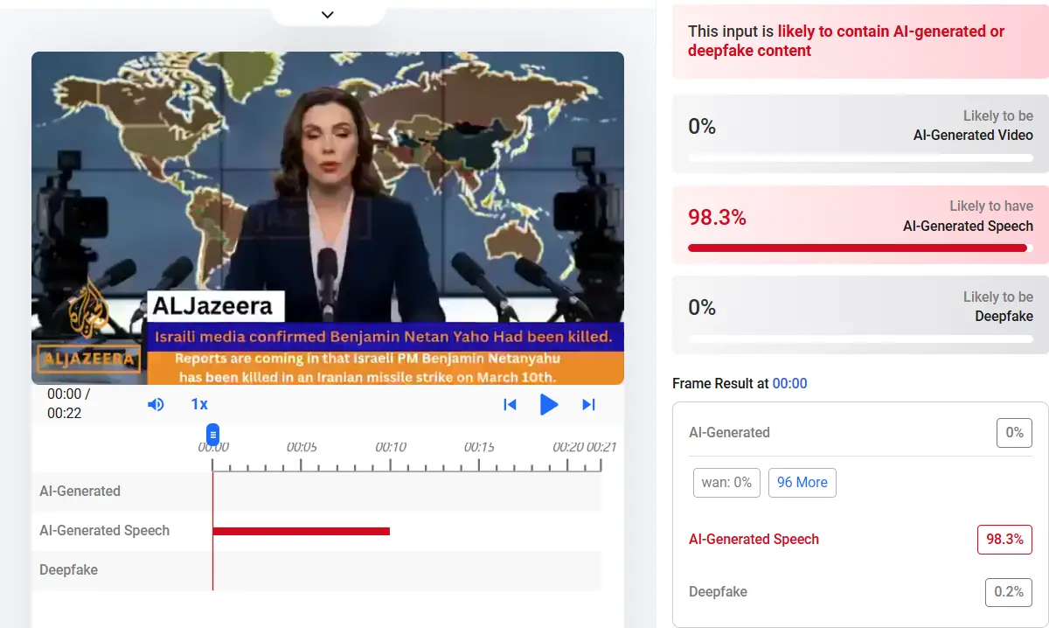This screenshot has width=1049, height=628.
Task: Skip to the next frame
Action: pyautogui.click(x=588, y=404)
